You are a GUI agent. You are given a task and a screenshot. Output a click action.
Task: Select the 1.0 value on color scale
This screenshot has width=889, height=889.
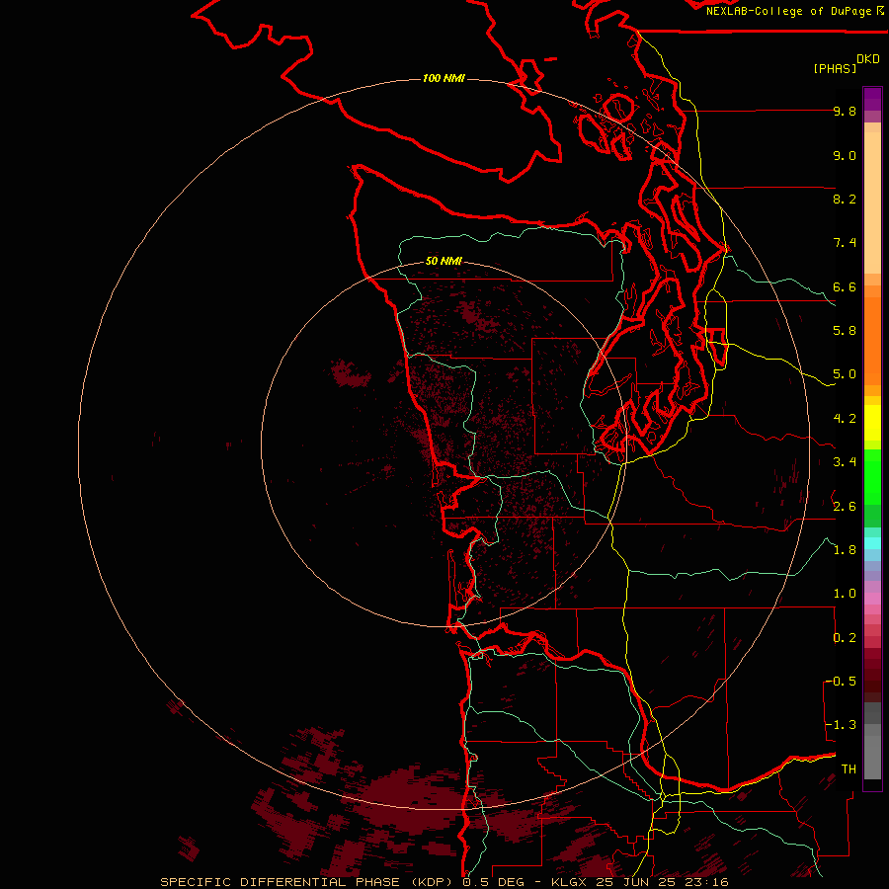[845, 594]
